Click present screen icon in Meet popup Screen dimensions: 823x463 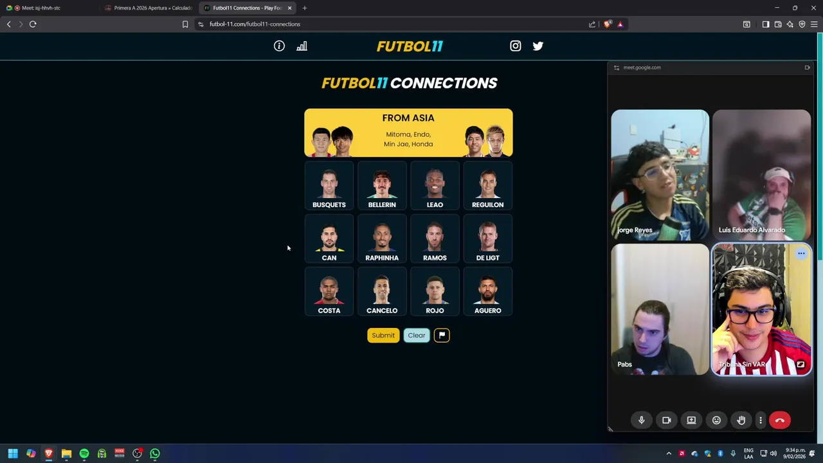click(x=691, y=420)
